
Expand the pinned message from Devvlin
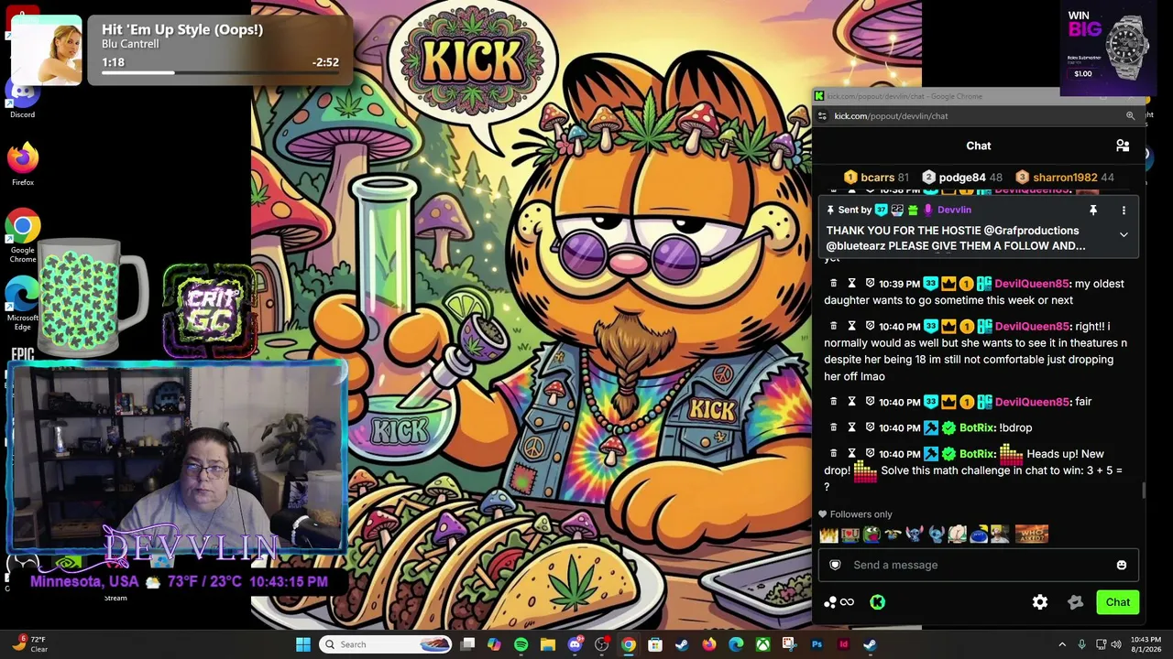click(x=1124, y=234)
